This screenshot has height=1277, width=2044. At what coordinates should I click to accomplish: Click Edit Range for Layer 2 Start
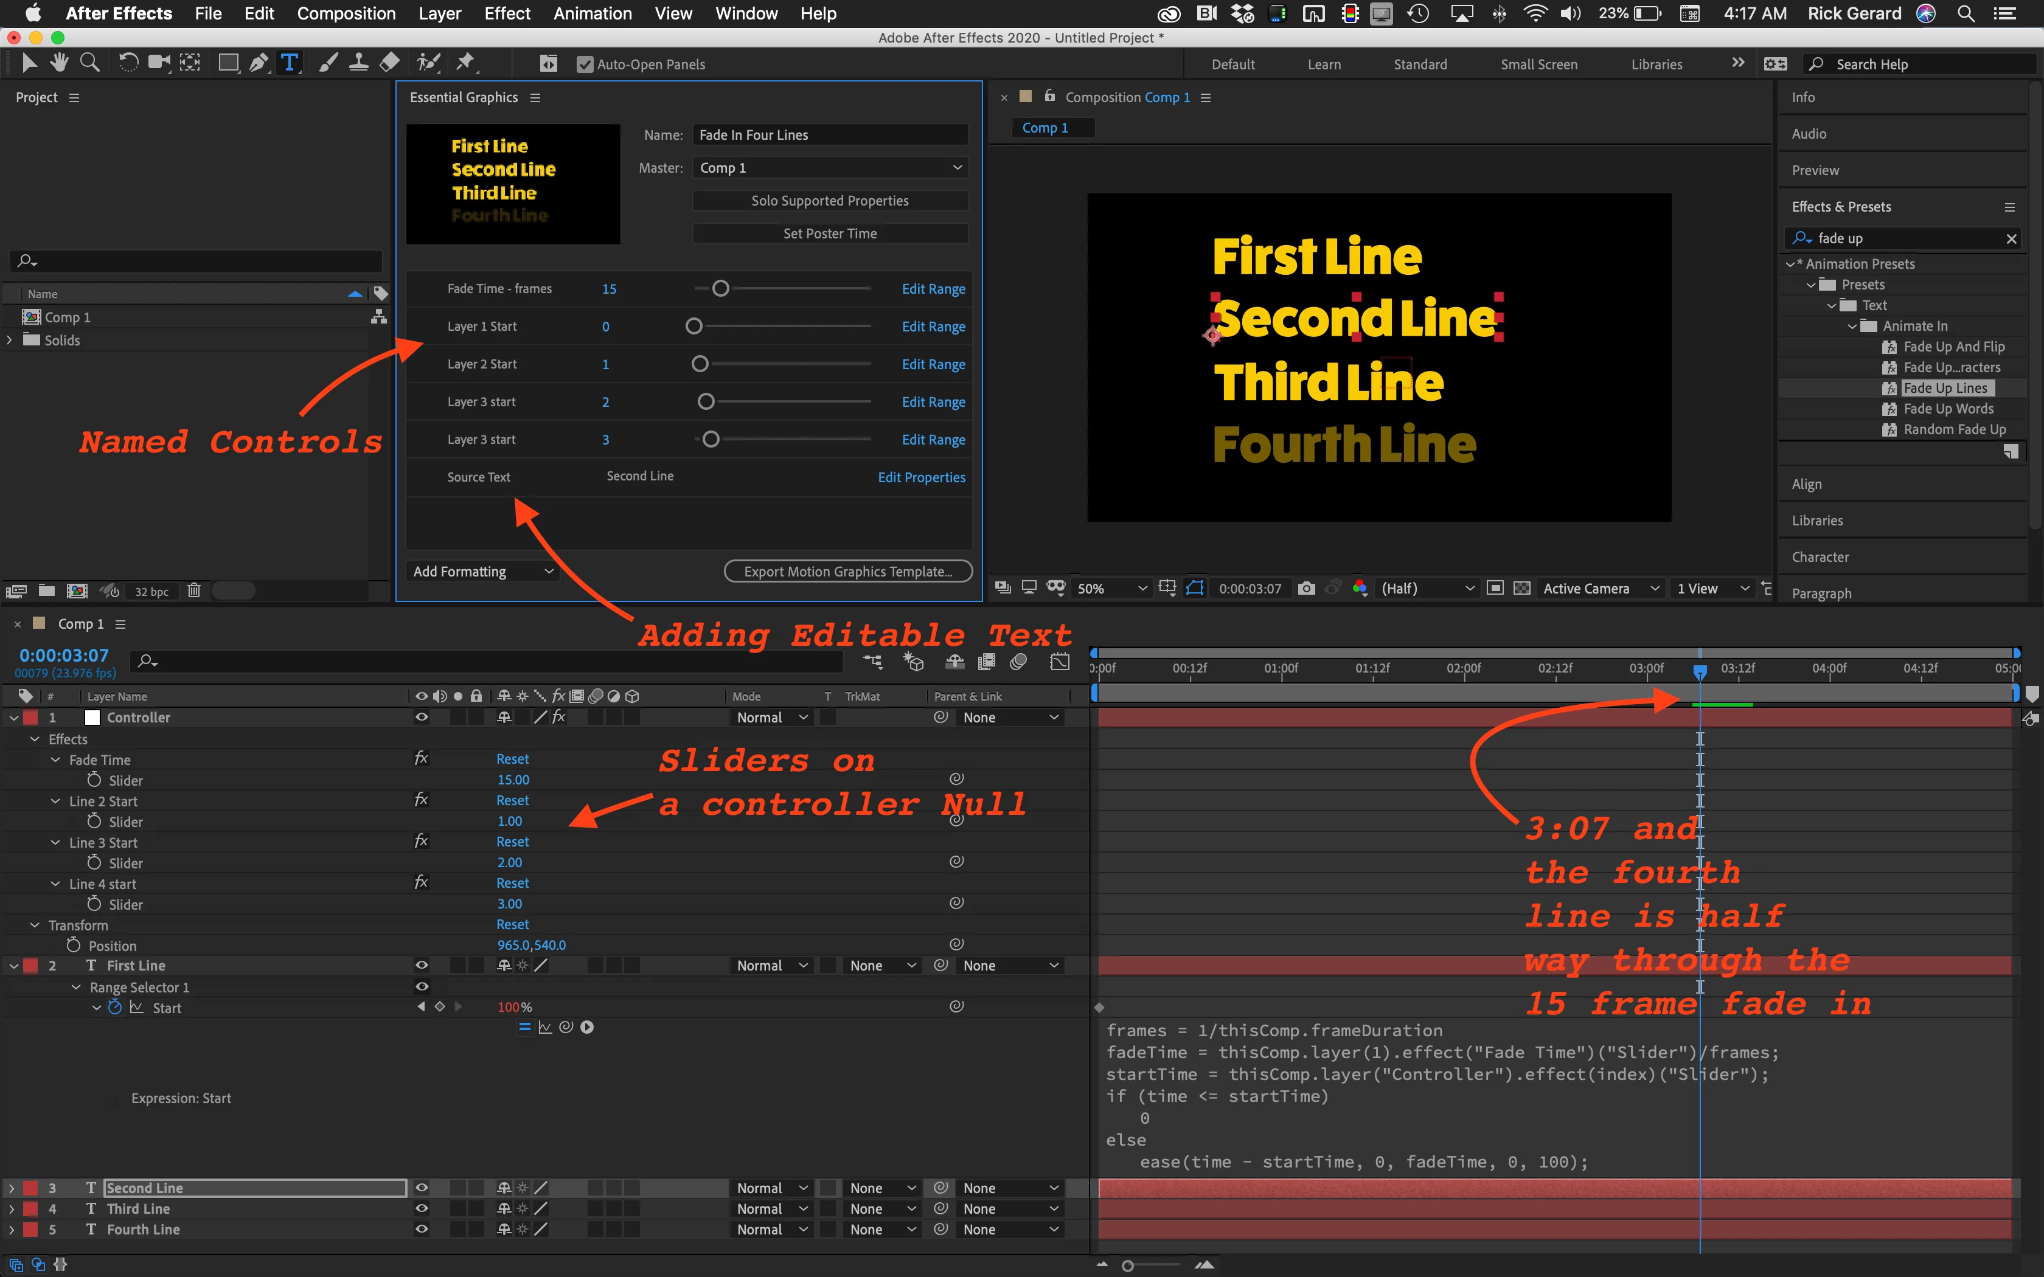tap(933, 364)
